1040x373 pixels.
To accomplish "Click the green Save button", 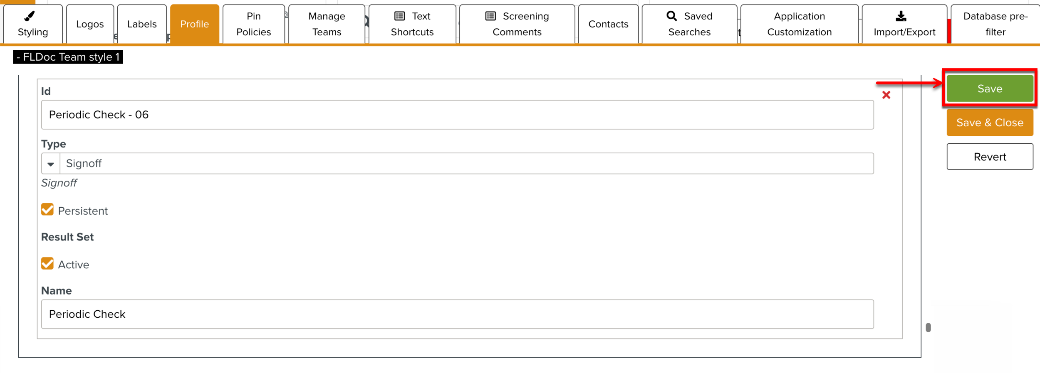I will coord(989,88).
